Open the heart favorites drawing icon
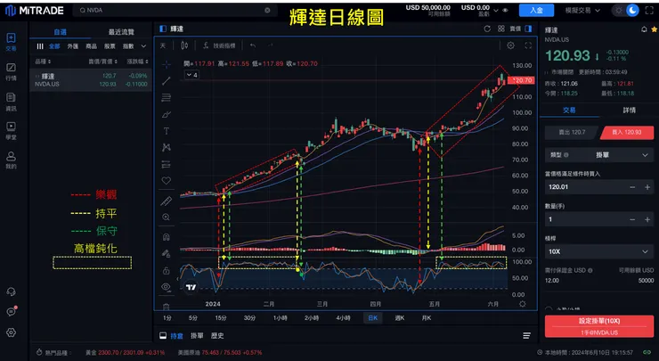The height and width of the screenshot is (361, 659). click(167, 180)
